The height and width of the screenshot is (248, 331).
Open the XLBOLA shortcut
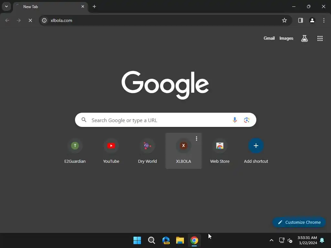click(x=184, y=151)
